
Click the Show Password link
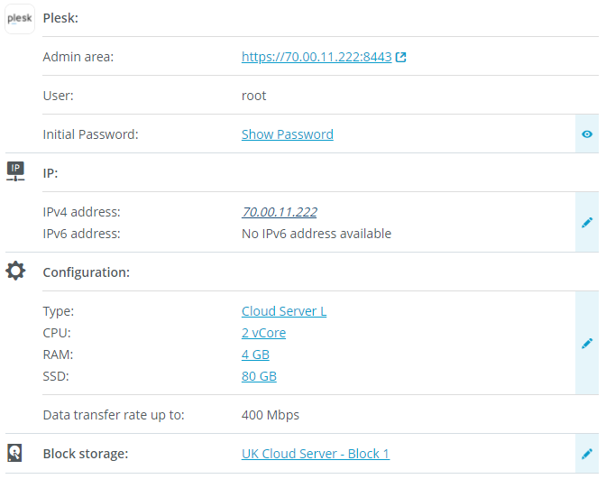(x=287, y=134)
